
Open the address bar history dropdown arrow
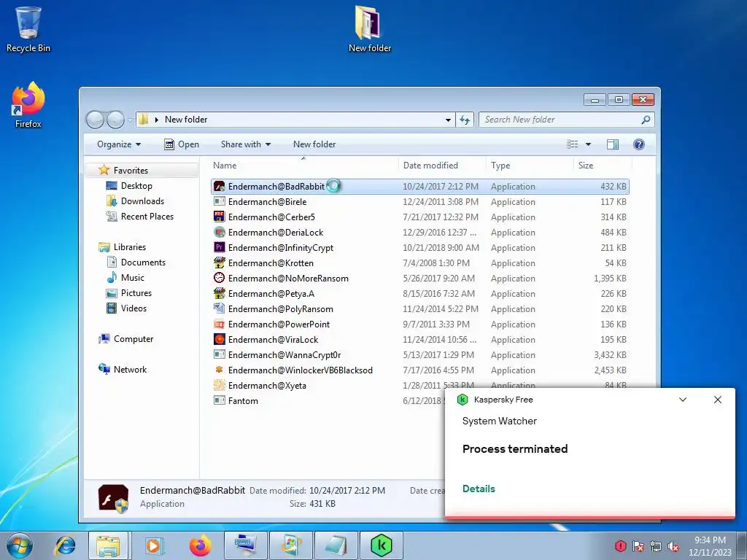click(448, 120)
